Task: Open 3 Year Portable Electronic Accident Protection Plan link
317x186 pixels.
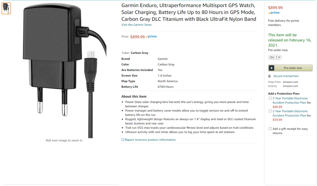Action: 290,100
